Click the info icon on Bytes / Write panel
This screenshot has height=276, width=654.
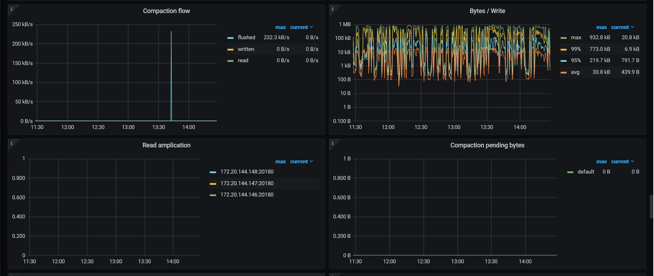coord(332,9)
